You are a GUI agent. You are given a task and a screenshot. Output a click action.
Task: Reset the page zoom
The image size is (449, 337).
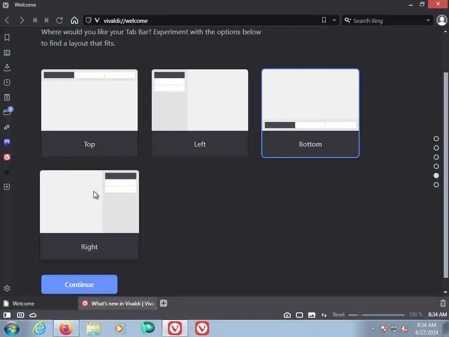pos(339,315)
